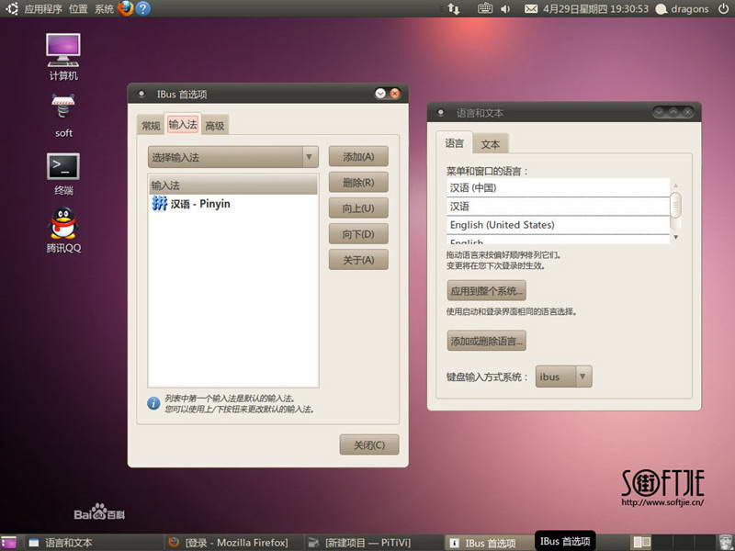Expand the 选择输入法 dropdown
This screenshot has width=735, height=551.
click(233, 157)
